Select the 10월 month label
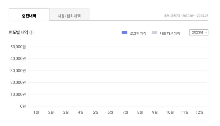This screenshot has width=220, height=126. click(170, 112)
